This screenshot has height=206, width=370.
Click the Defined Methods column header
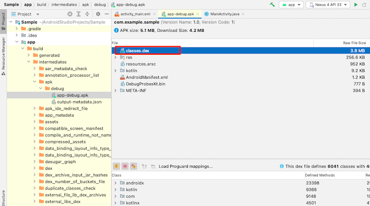click(335, 175)
